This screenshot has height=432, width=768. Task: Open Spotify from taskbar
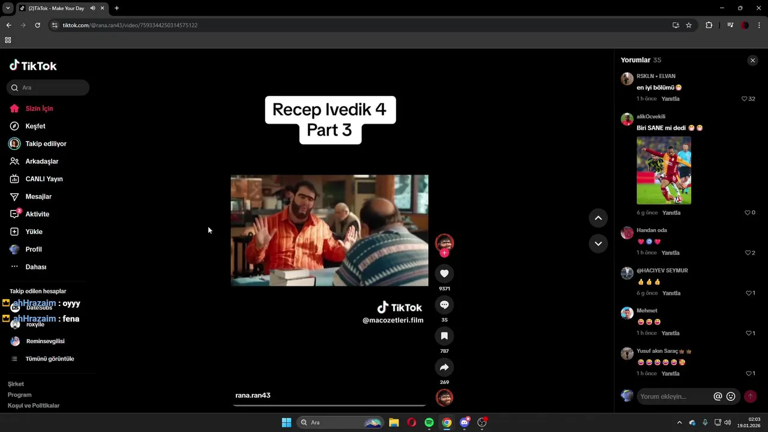[429, 422]
